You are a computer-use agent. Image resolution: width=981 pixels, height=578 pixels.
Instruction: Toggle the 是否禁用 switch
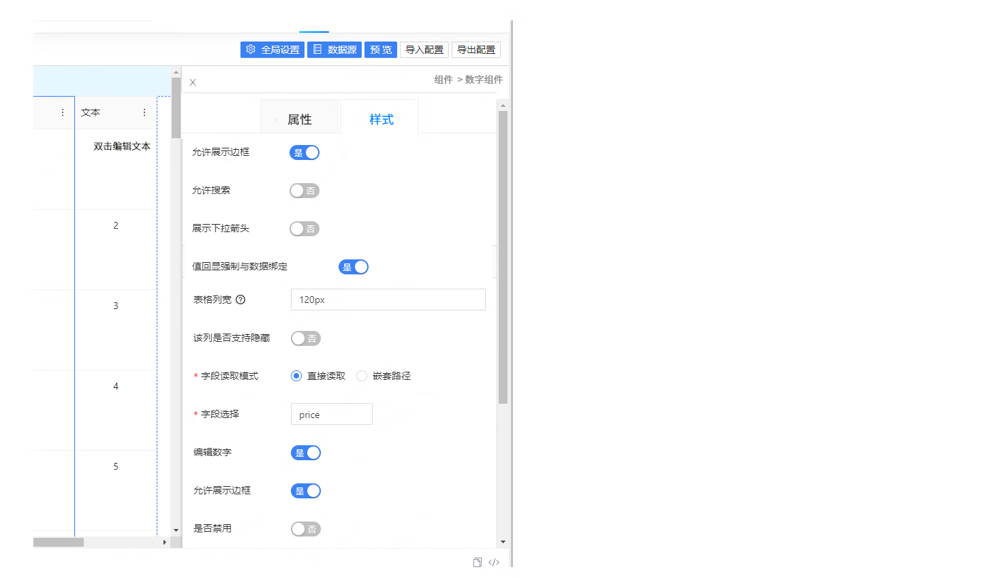pyautogui.click(x=306, y=529)
